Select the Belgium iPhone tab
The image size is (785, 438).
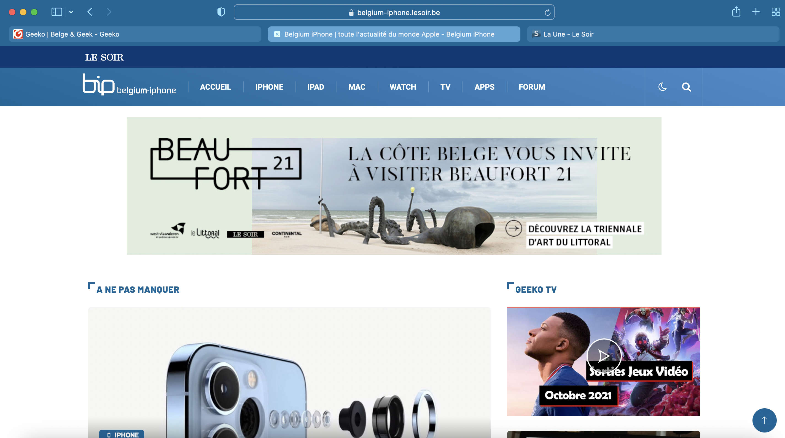click(x=394, y=34)
